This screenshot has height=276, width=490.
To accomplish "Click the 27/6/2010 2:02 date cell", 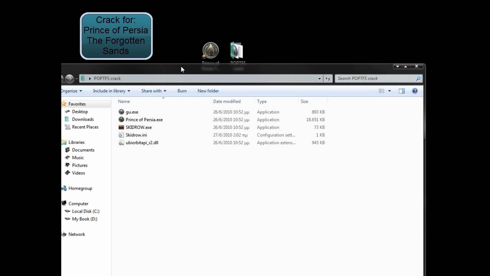I will [230, 135].
